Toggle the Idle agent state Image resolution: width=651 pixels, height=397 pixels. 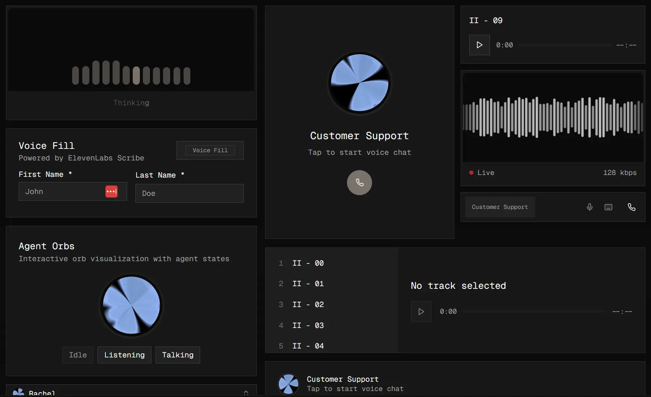click(x=78, y=355)
